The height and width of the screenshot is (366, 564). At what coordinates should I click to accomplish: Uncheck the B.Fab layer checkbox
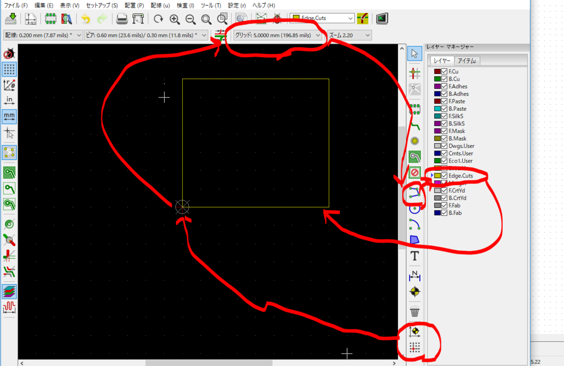click(x=444, y=213)
